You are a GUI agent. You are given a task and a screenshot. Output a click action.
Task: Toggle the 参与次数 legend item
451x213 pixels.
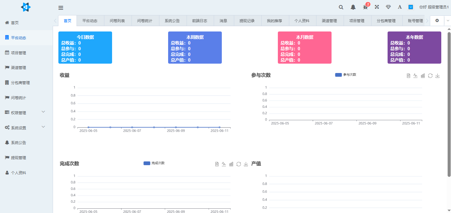(x=345, y=75)
